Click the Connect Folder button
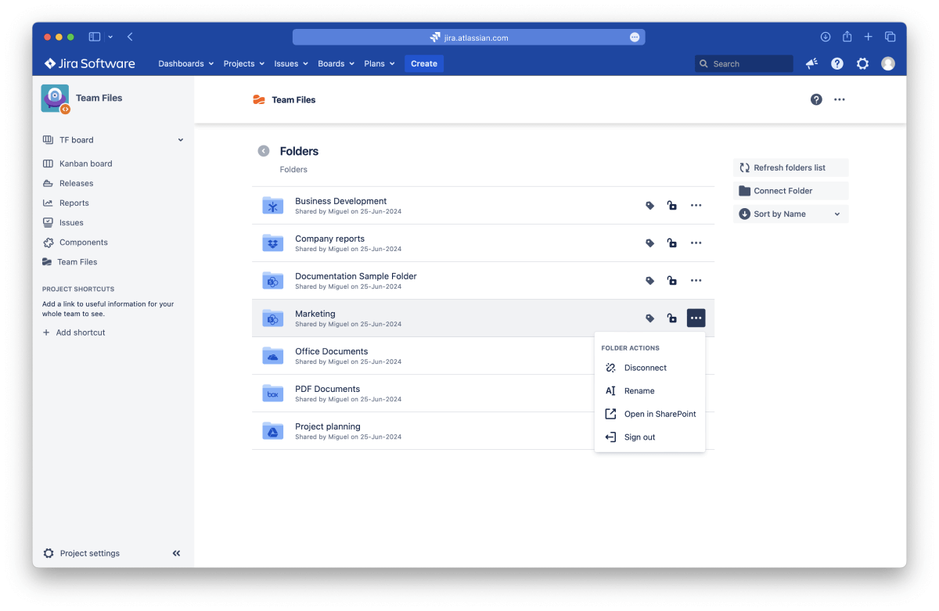Viewport: 939px width, 611px height. point(790,191)
